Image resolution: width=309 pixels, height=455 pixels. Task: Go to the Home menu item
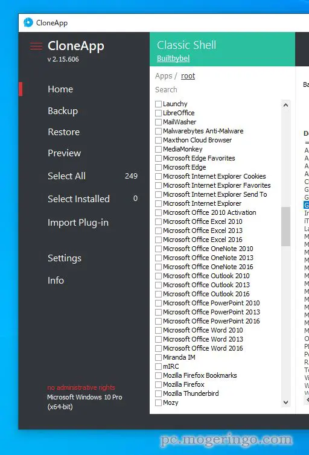60,89
